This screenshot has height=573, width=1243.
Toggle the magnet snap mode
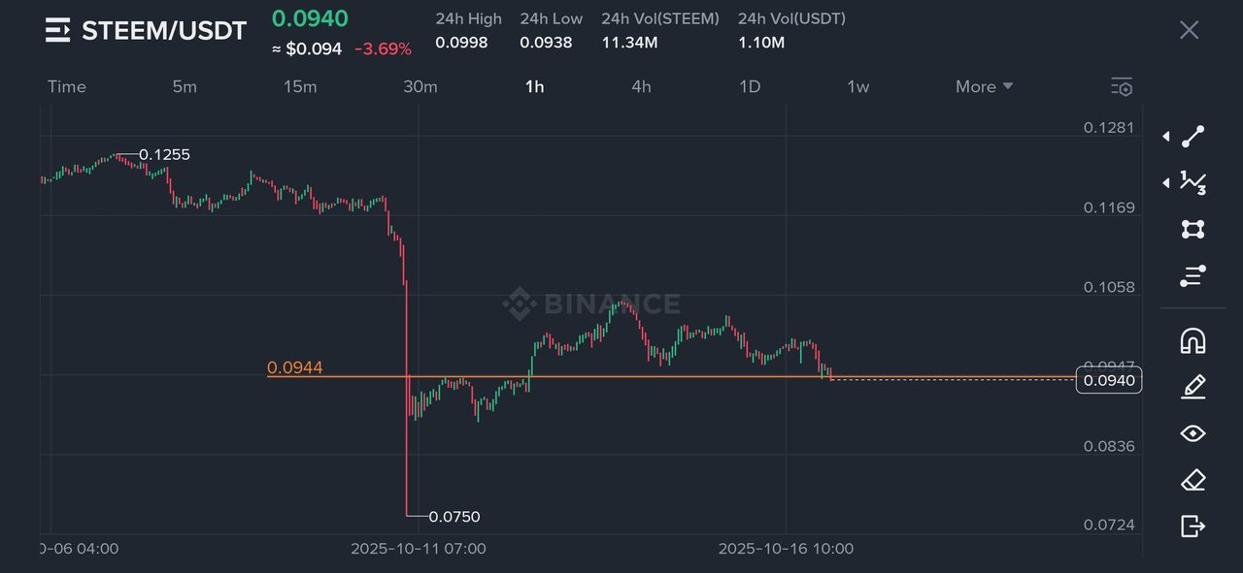click(1193, 340)
